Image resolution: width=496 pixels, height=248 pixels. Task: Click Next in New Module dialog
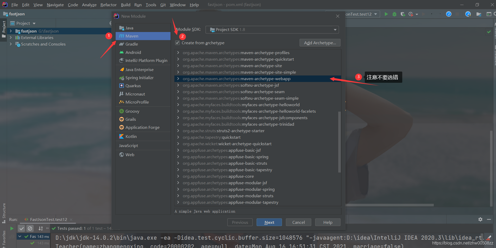click(269, 222)
